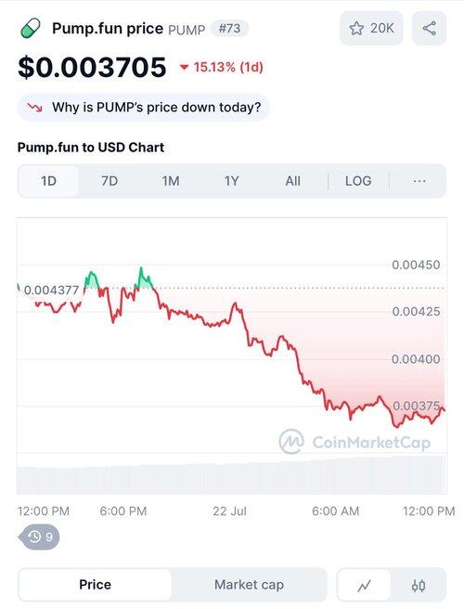Choose the All chart range
Screen dimensions: 464x609
click(x=292, y=181)
